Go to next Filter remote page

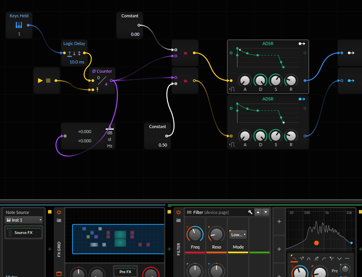tap(266, 212)
